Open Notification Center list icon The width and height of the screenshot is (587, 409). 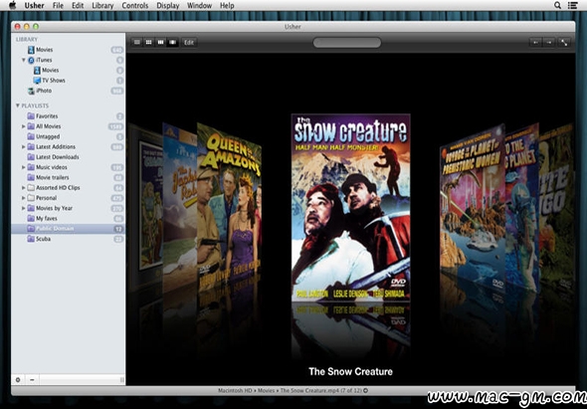coord(572,5)
